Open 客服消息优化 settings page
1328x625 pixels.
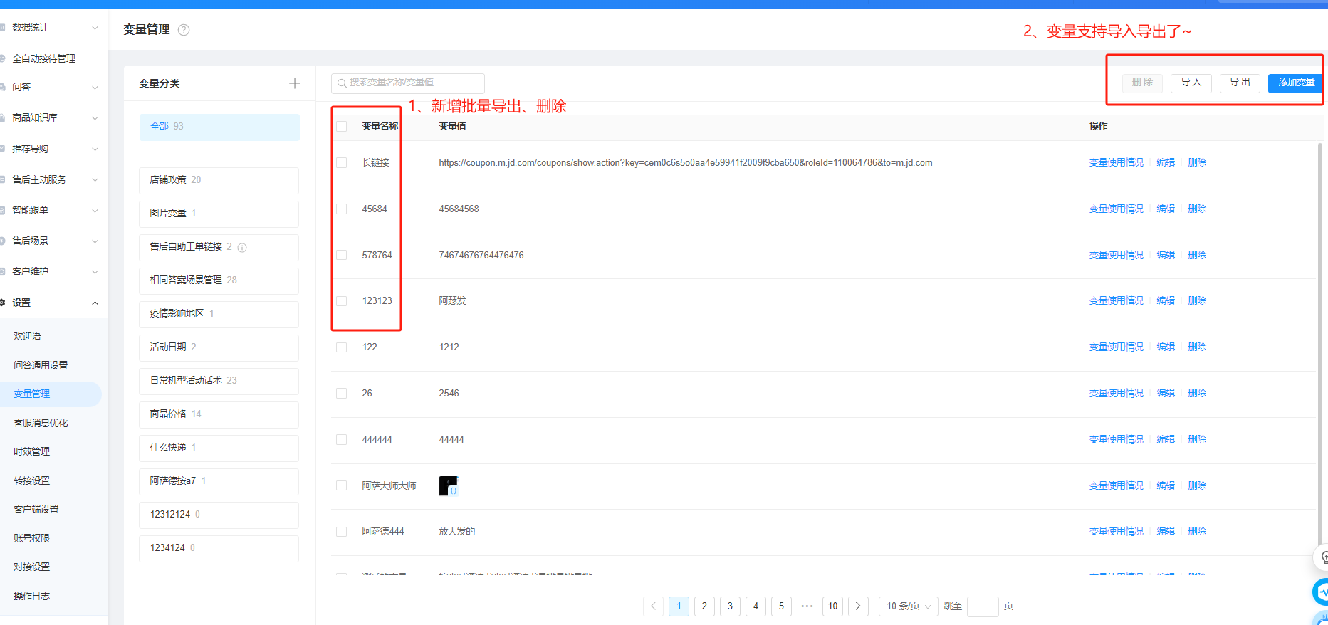(x=41, y=423)
